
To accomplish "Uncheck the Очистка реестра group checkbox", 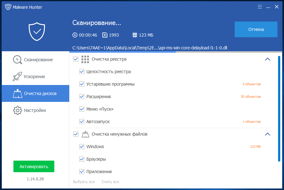I will 76,59.
